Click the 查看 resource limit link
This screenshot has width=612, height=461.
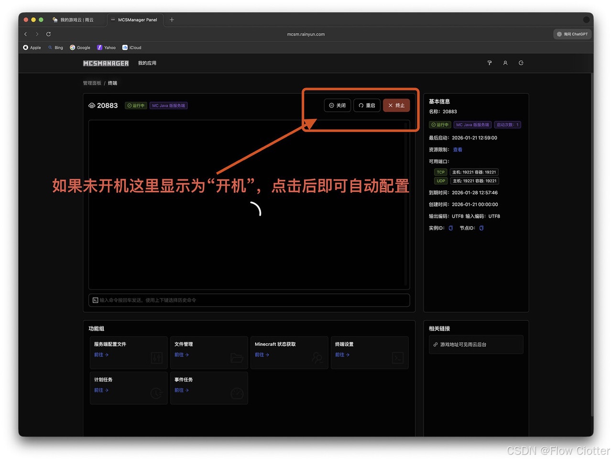pos(458,150)
